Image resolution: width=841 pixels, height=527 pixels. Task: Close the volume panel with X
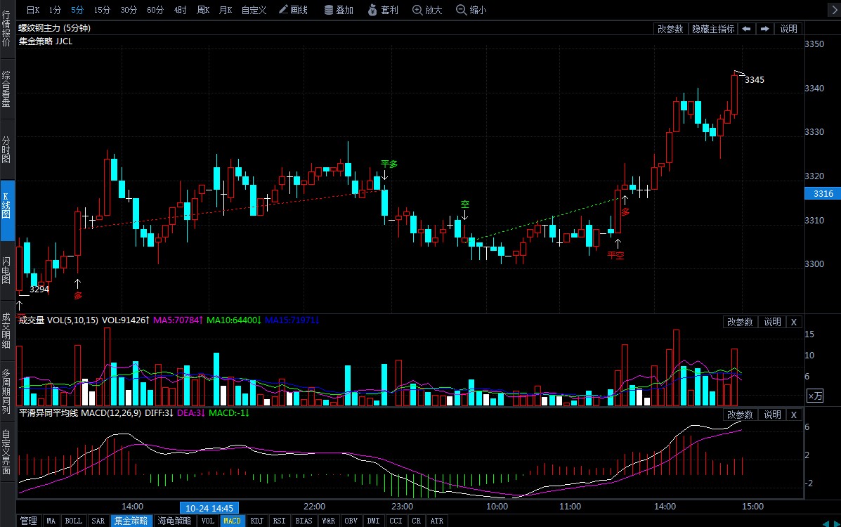click(x=794, y=322)
